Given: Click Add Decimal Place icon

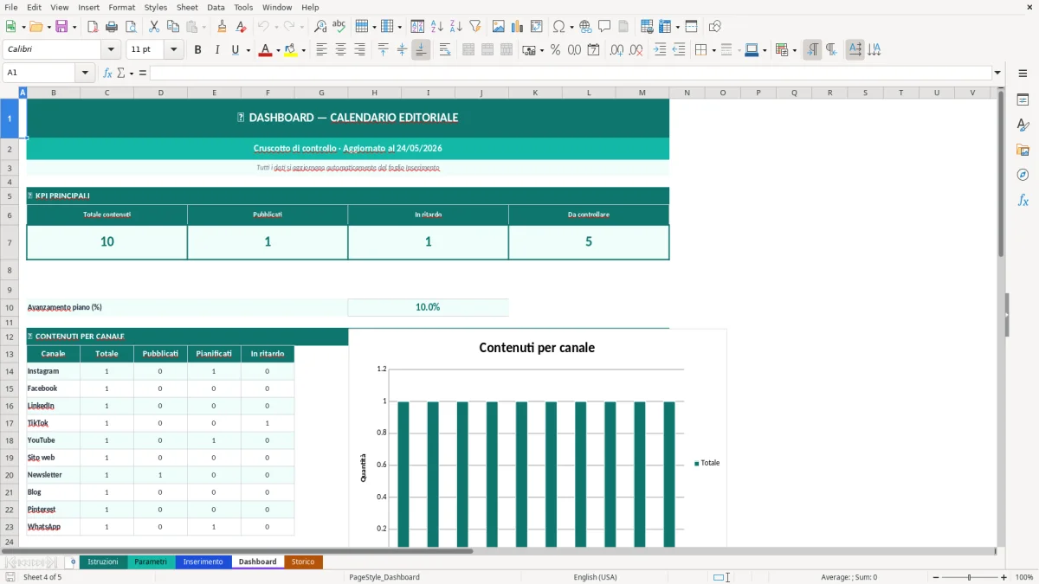Looking at the screenshot, I should pyautogui.click(x=616, y=50).
